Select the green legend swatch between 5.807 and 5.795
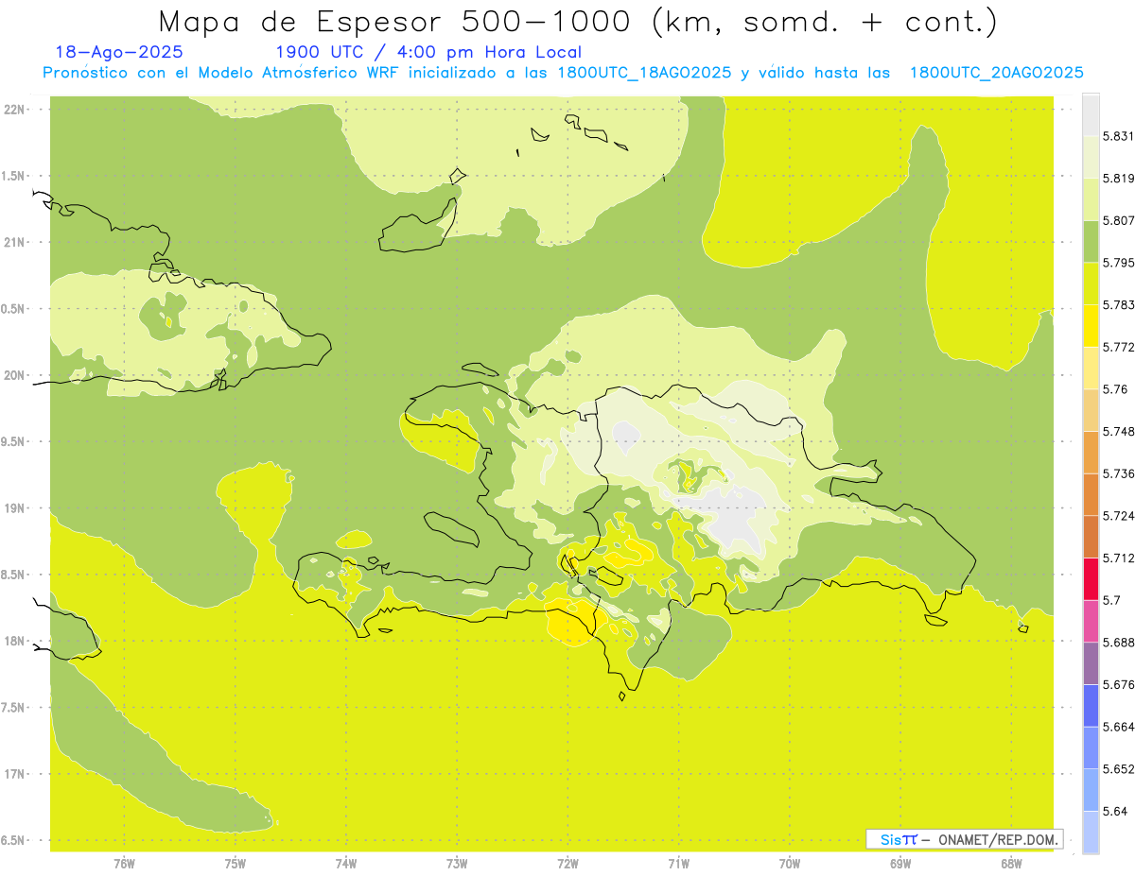The height and width of the screenshot is (876, 1135). pos(1091,241)
